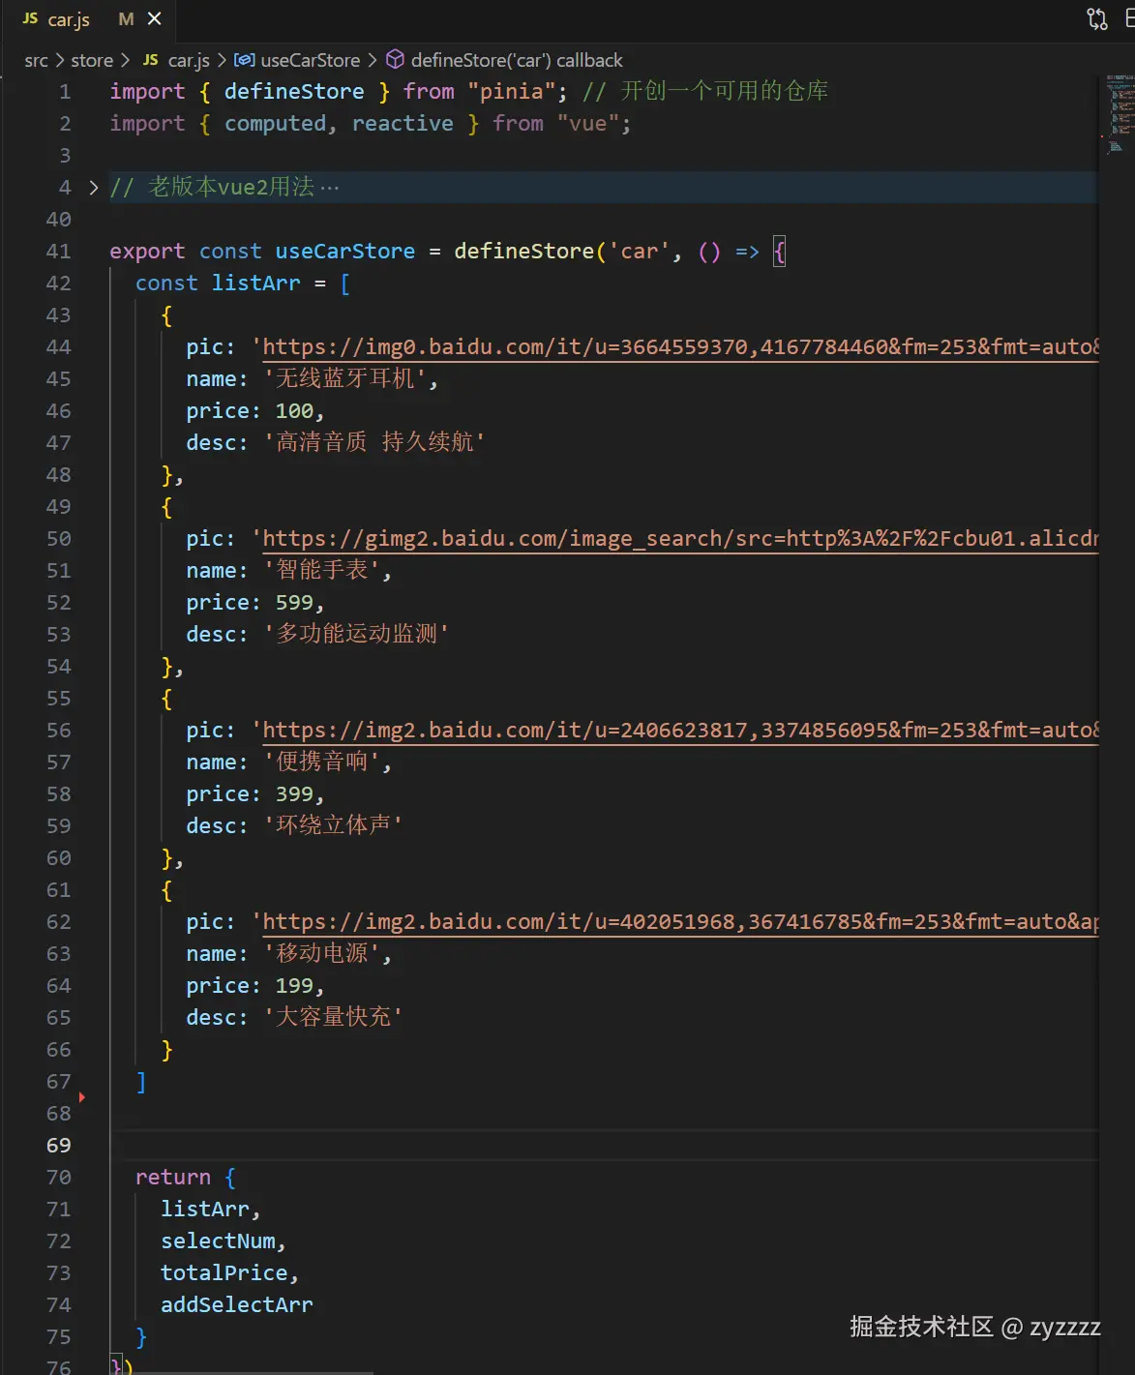Open the store folder breadcrumb dropdown

[x=92, y=60]
